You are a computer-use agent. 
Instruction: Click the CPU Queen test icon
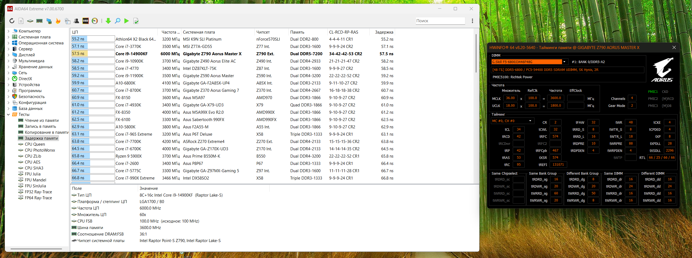click(x=21, y=144)
